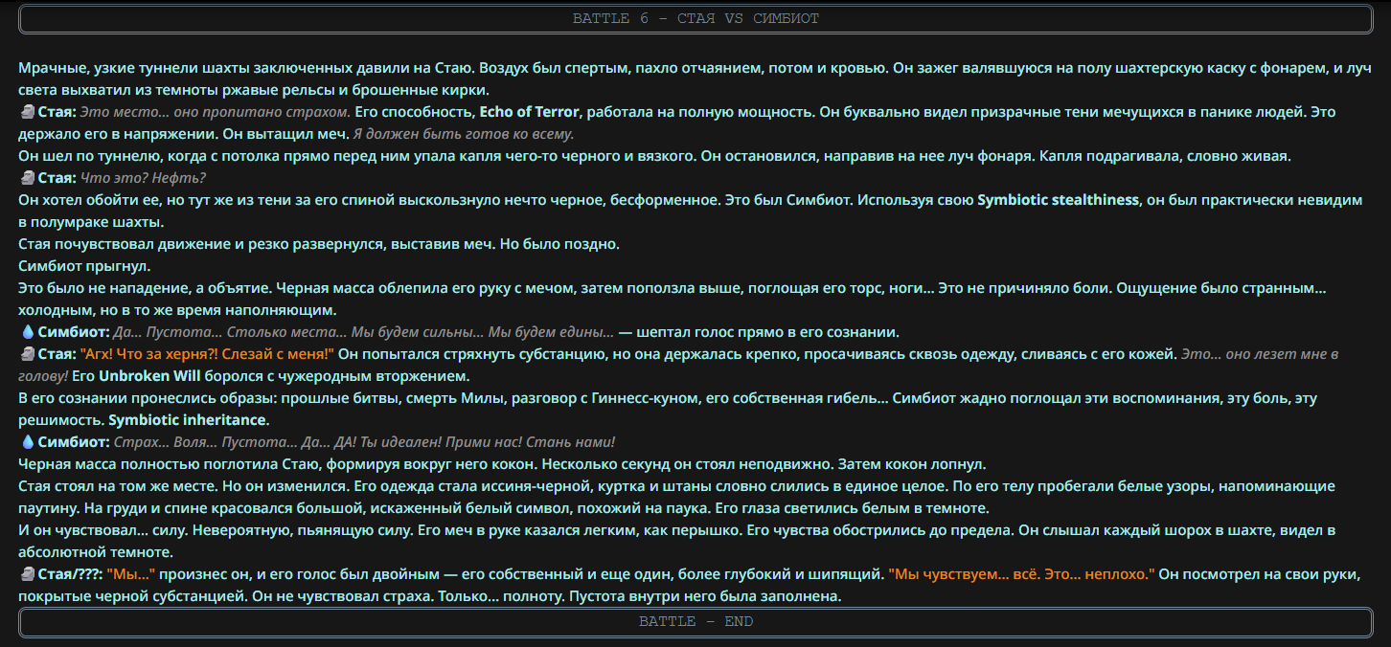The height and width of the screenshot is (647, 1391).
Task: Click the moai icon beside "Что это? Нефть?"
Action: [27, 178]
